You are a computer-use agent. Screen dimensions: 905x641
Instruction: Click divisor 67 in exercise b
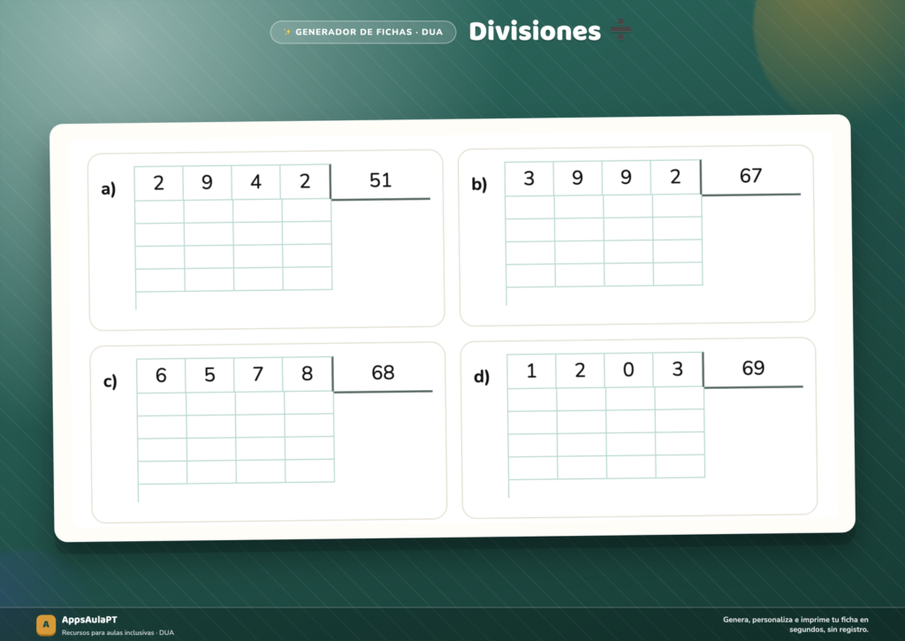(x=751, y=176)
